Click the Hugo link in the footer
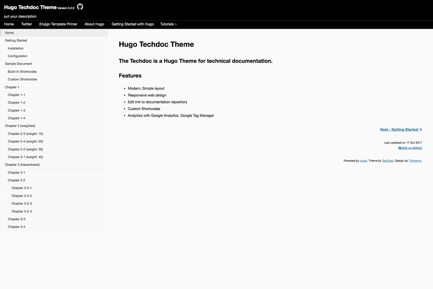This screenshot has height=289, width=433. (x=363, y=160)
